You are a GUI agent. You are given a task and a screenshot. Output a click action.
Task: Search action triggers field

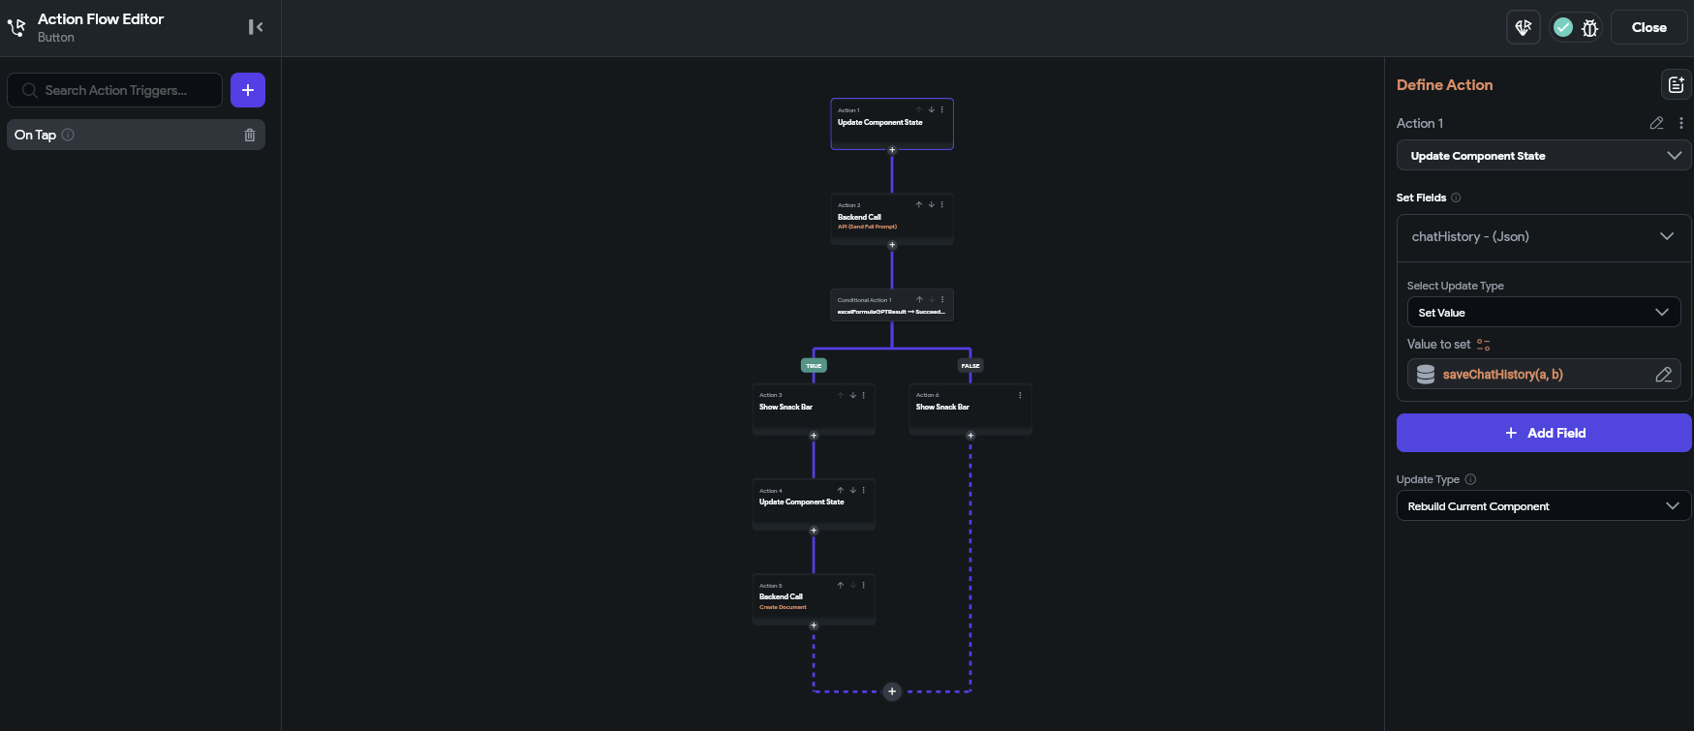tap(114, 90)
